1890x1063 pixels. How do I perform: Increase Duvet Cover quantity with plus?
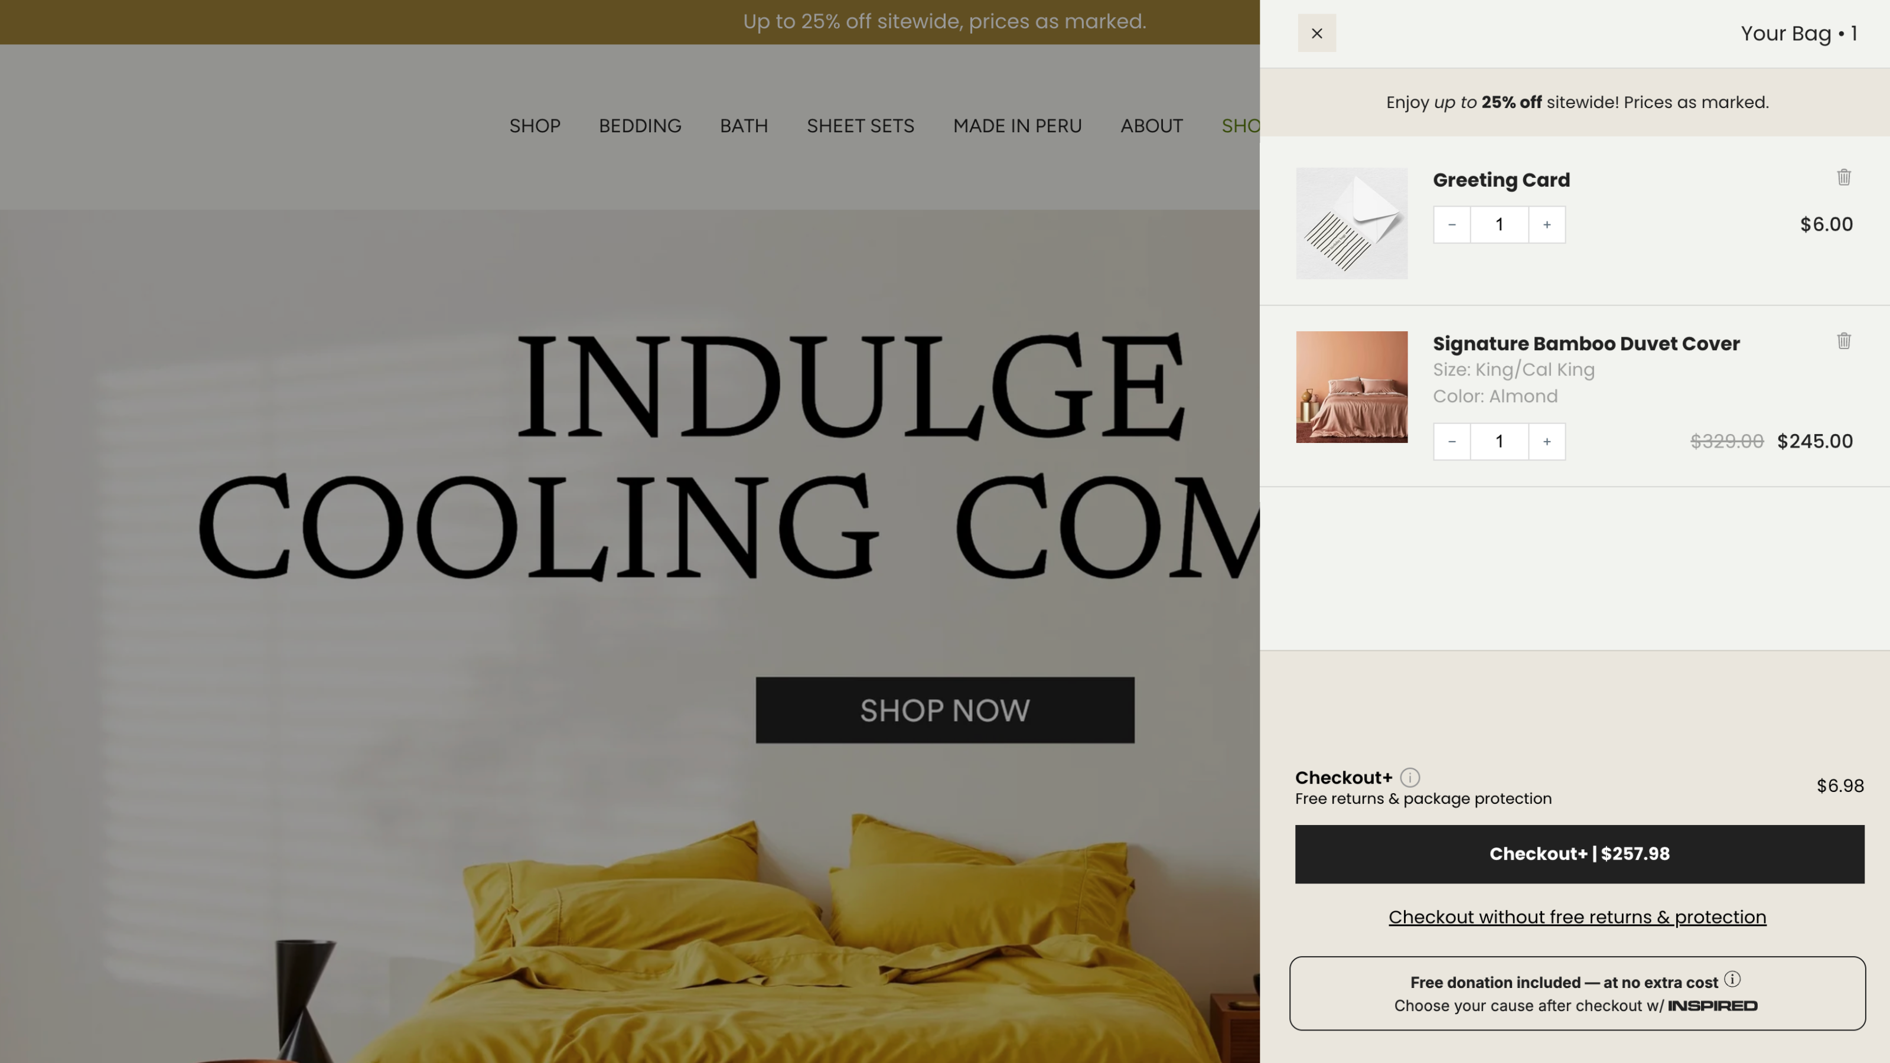click(1547, 442)
